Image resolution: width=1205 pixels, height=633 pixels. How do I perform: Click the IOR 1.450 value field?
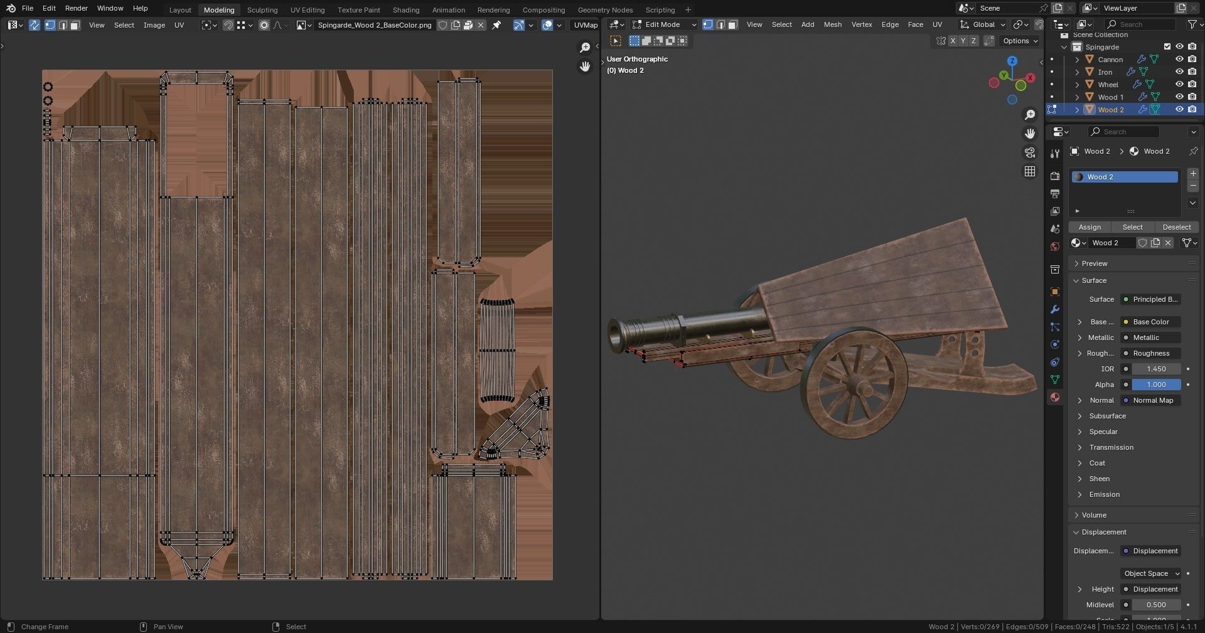pyautogui.click(x=1156, y=369)
